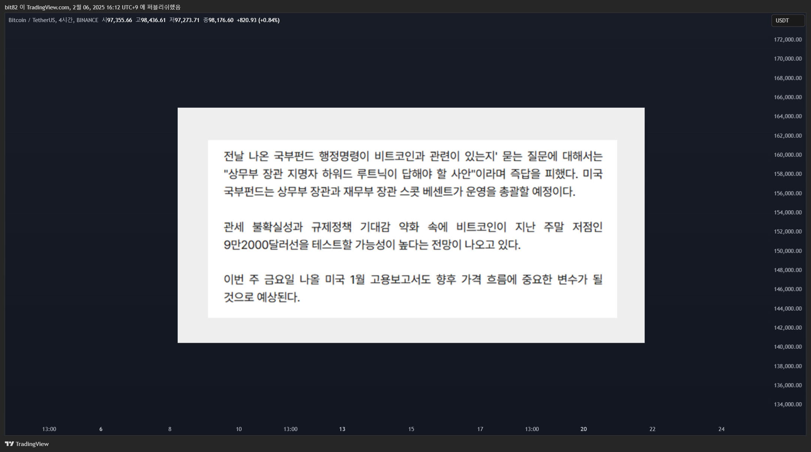Click the date label 8 on time axis
811x452 pixels.
pyautogui.click(x=170, y=429)
